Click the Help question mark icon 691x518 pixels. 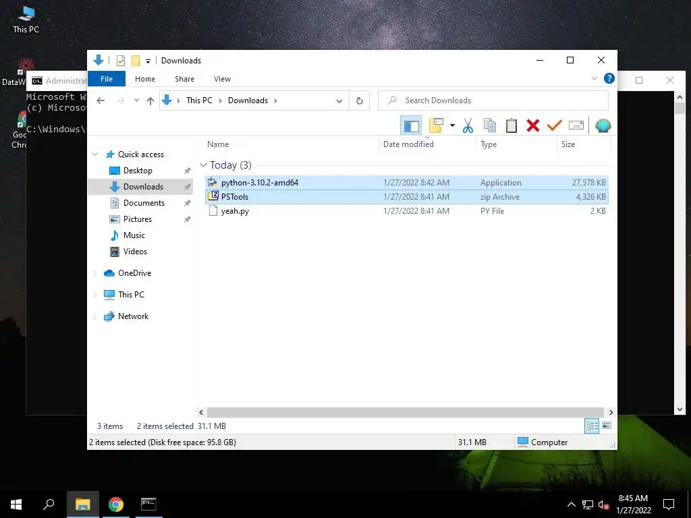(x=609, y=78)
